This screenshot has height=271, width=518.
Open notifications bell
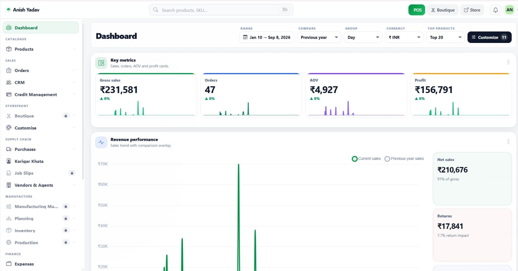tap(495, 10)
